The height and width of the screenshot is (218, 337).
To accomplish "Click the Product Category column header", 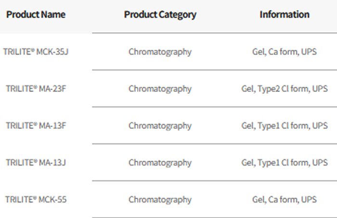I will click(x=160, y=14).
